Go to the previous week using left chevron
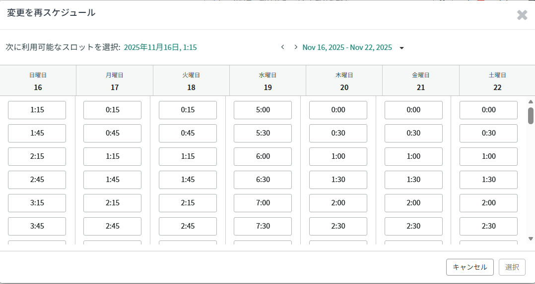Viewport: 535px width, 284px height. click(x=282, y=47)
